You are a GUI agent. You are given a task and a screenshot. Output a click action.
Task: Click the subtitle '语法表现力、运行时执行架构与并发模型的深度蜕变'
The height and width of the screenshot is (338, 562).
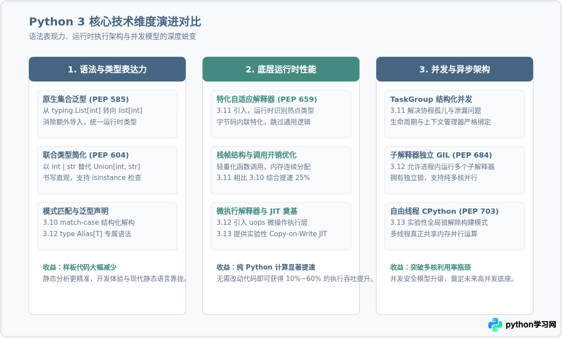point(112,36)
